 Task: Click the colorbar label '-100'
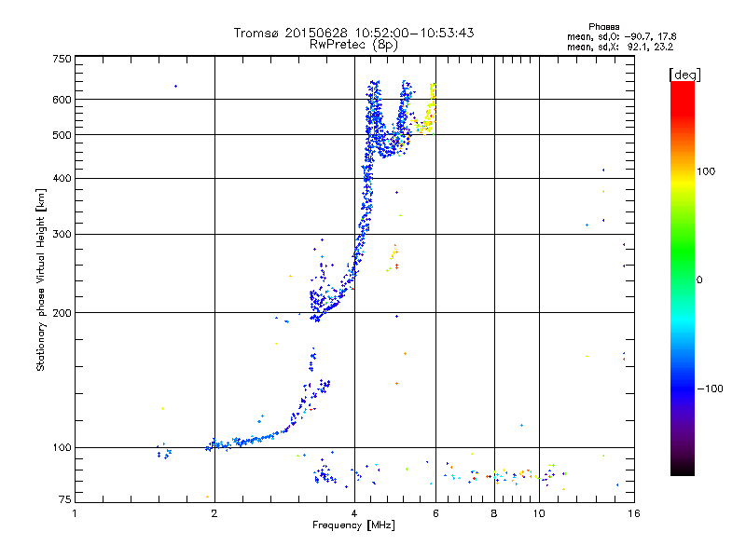tap(711, 389)
